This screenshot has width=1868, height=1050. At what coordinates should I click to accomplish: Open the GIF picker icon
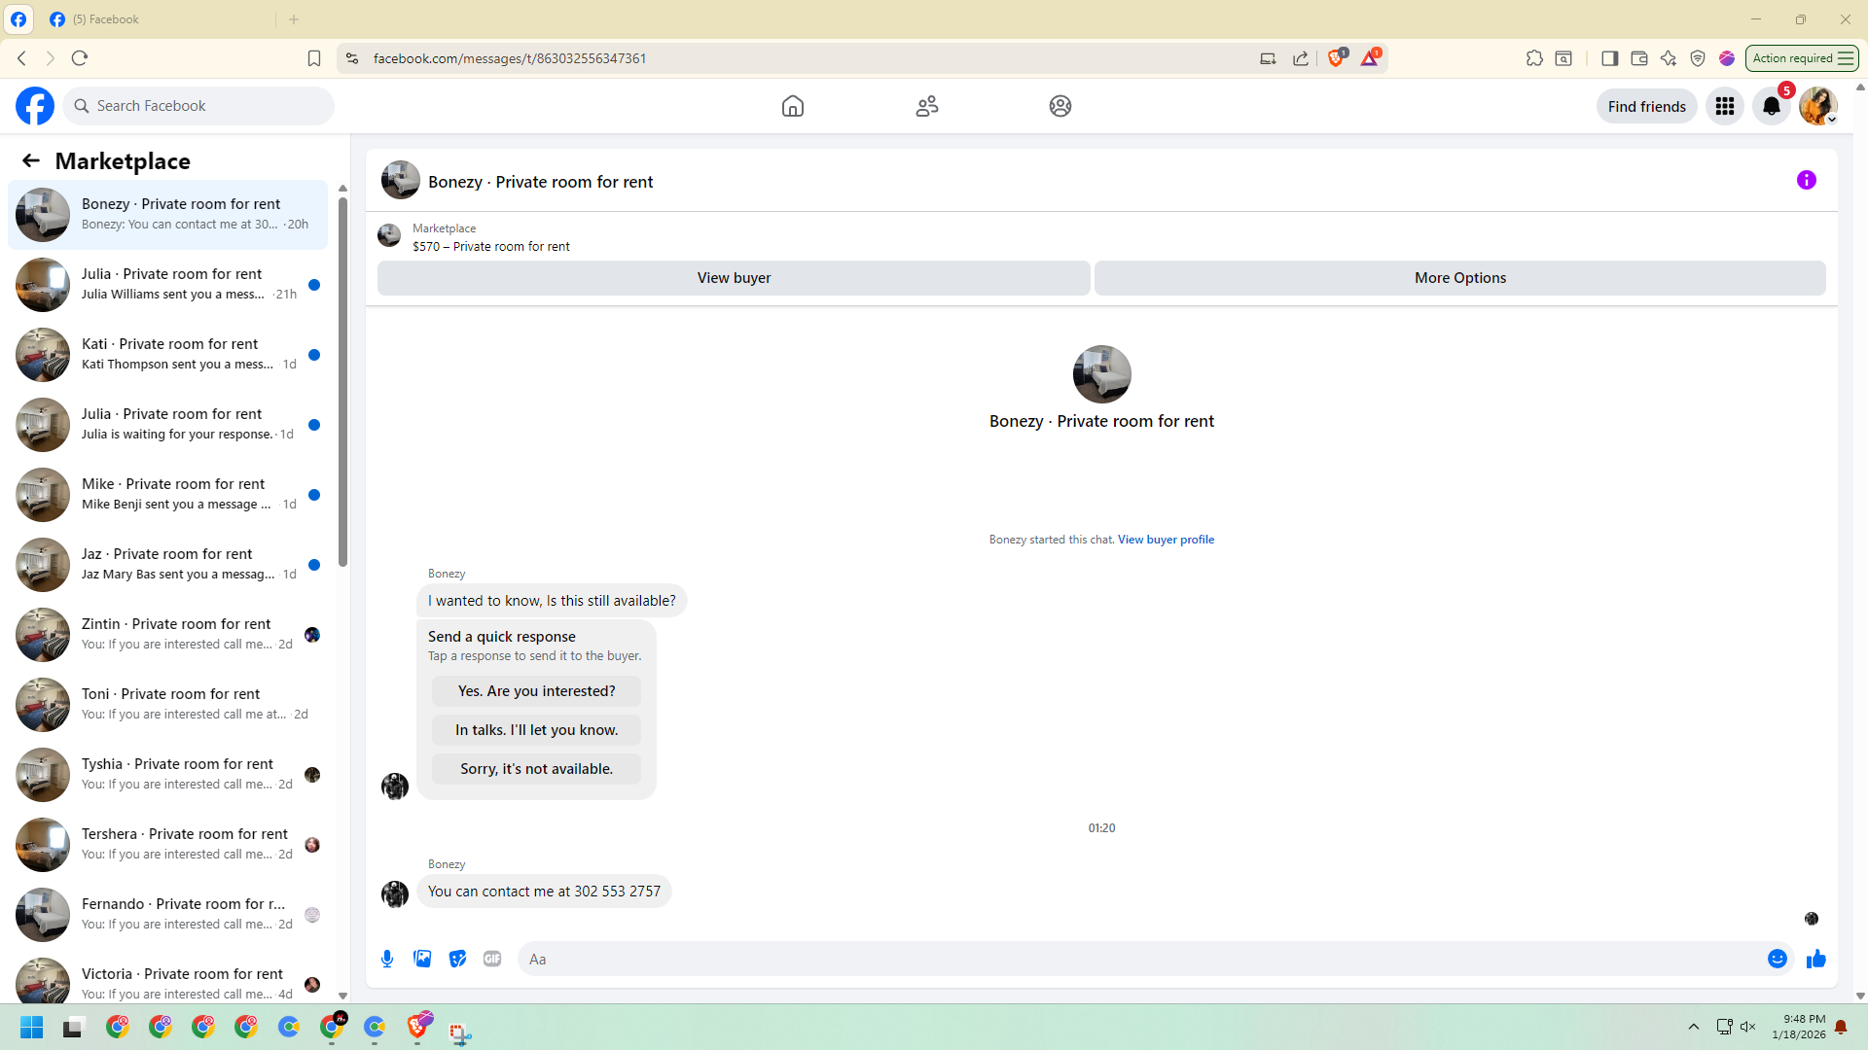pos(492,959)
